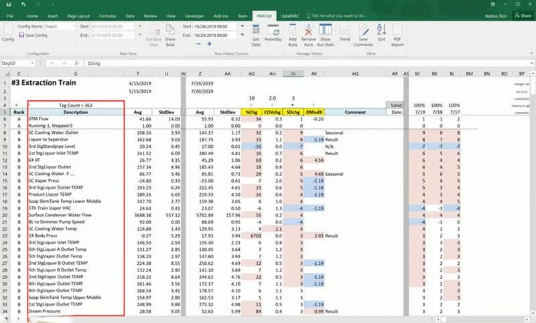Open New History Column Start date dropdown
The width and height of the screenshot is (536, 323).
[243, 26]
